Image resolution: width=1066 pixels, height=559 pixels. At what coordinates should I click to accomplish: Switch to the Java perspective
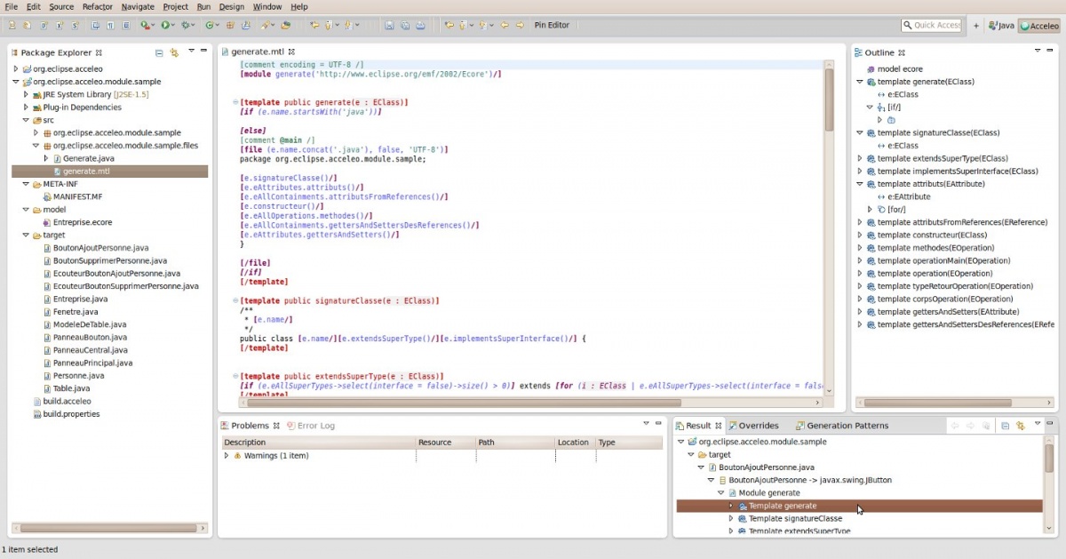(1001, 26)
